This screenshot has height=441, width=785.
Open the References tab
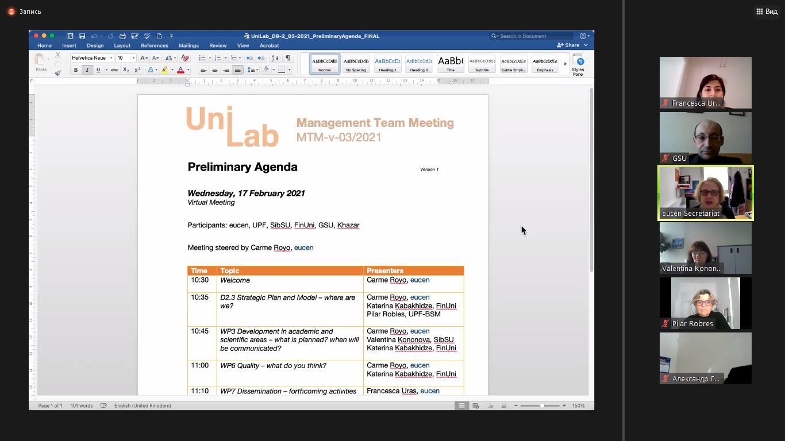point(155,45)
